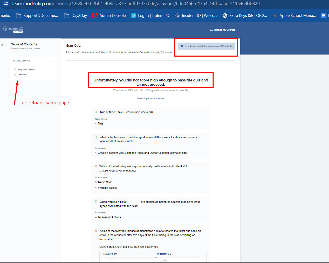Open the Apple School Mana... bookmark
Screen dimensions: 329x263
pos(294,16)
